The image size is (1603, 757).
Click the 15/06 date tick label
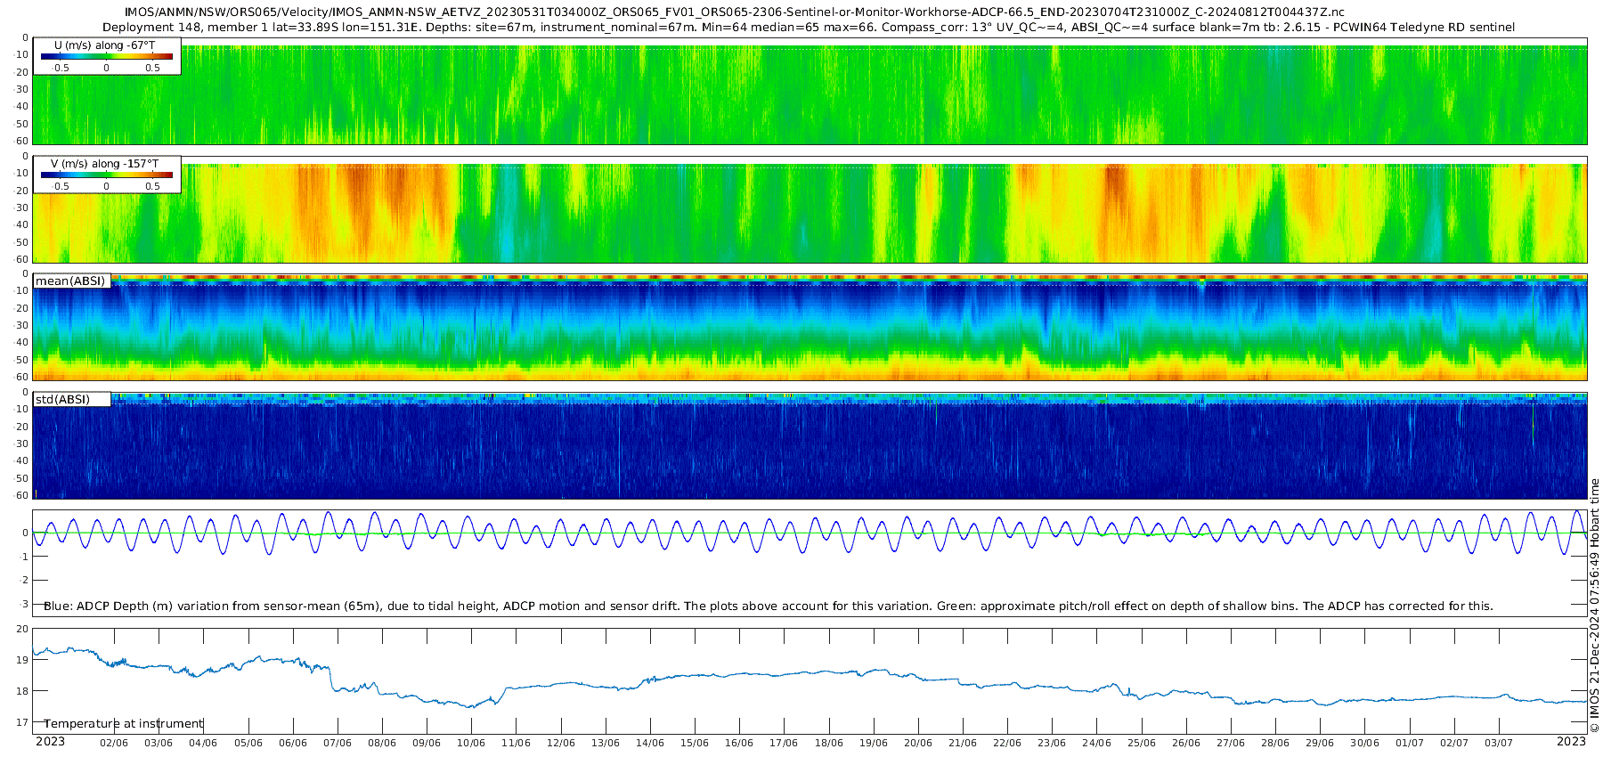[695, 743]
